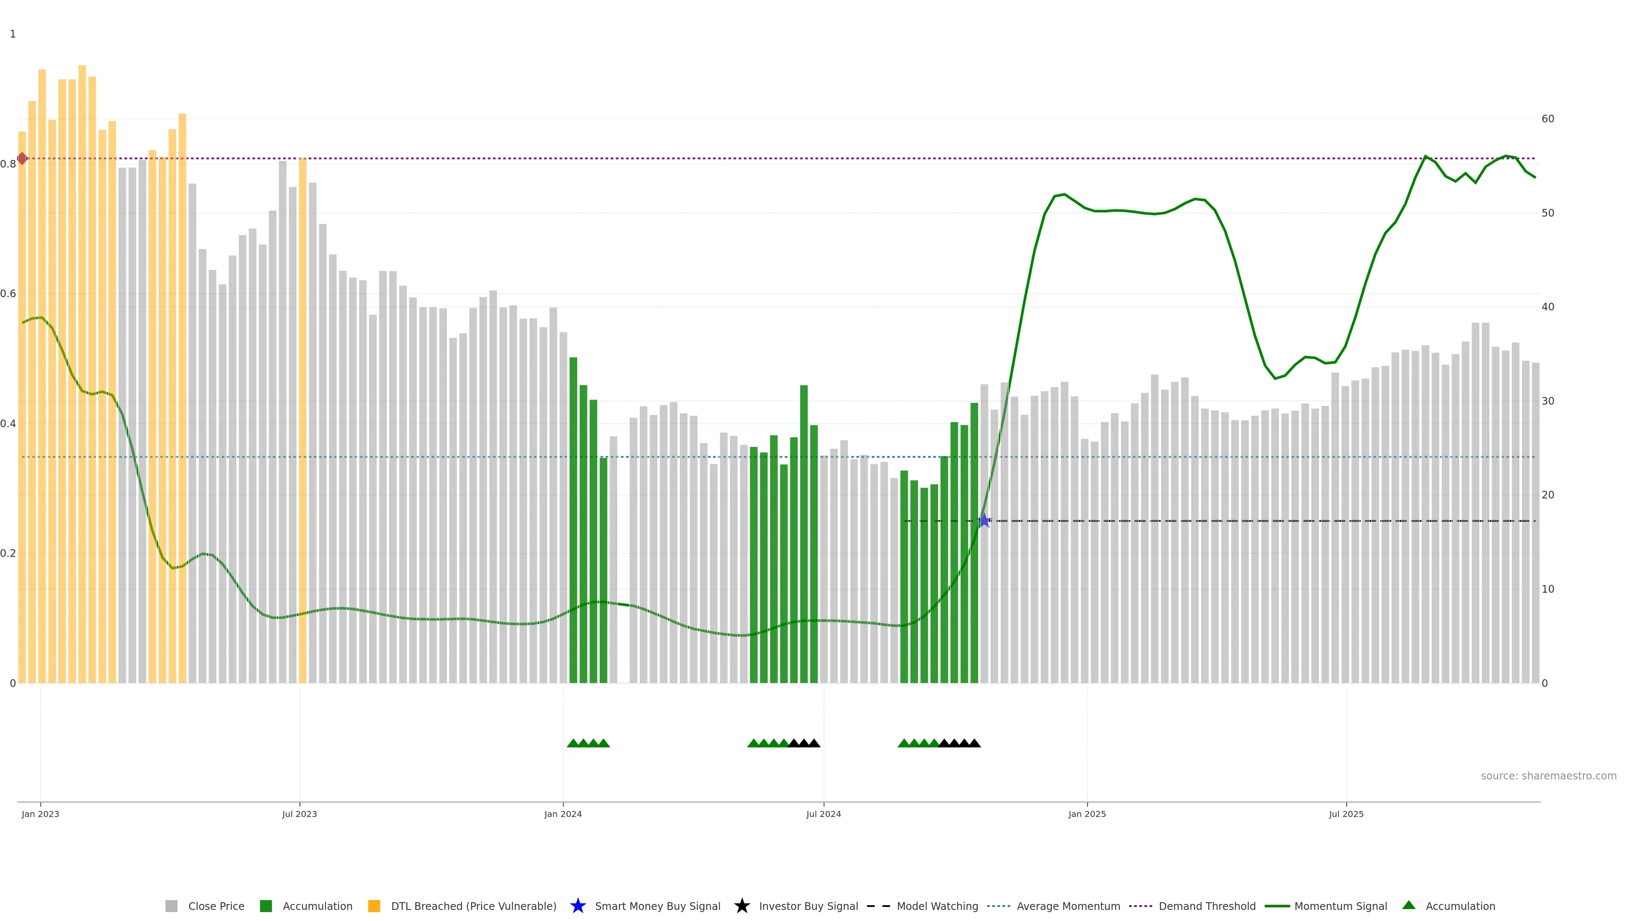Viewport: 1638px width, 921px height.
Task: Click the Investor Buy Signal legend label
Action: pyautogui.click(x=808, y=906)
